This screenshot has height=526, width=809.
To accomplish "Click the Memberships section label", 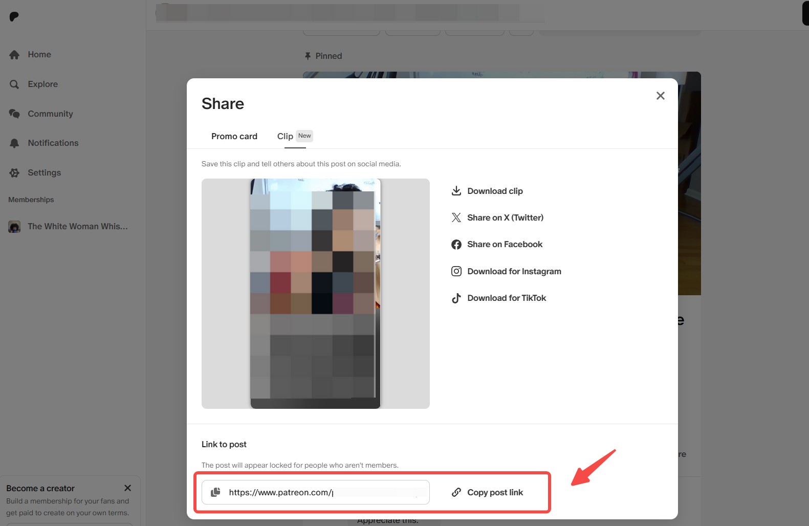I will pos(31,200).
